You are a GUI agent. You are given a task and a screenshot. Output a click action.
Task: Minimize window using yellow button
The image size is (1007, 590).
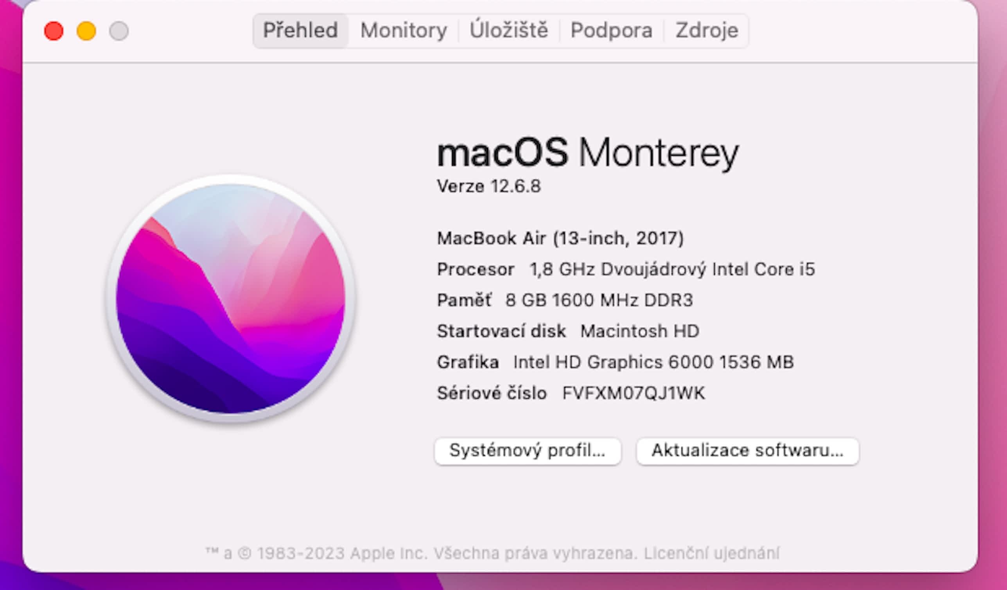[x=86, y=31]
